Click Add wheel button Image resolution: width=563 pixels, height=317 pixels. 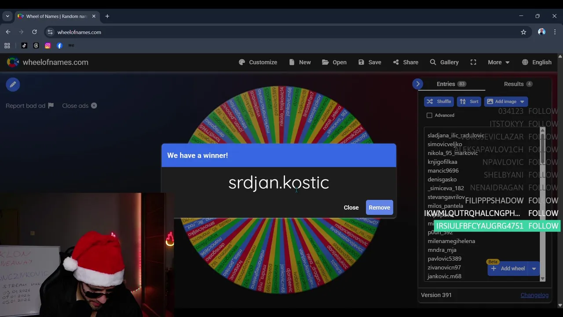(508, 269)
